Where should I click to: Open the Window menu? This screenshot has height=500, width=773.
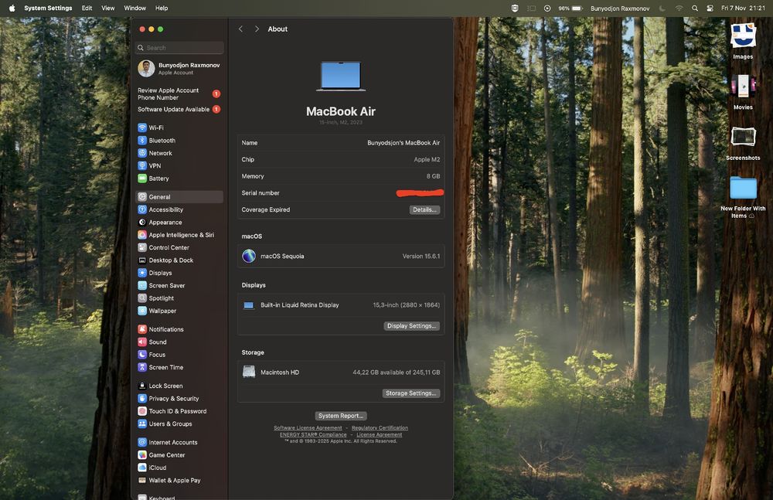pos(135,8)
